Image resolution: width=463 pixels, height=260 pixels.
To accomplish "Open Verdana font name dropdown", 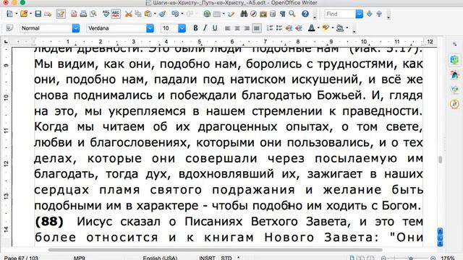I will [150, 28].
